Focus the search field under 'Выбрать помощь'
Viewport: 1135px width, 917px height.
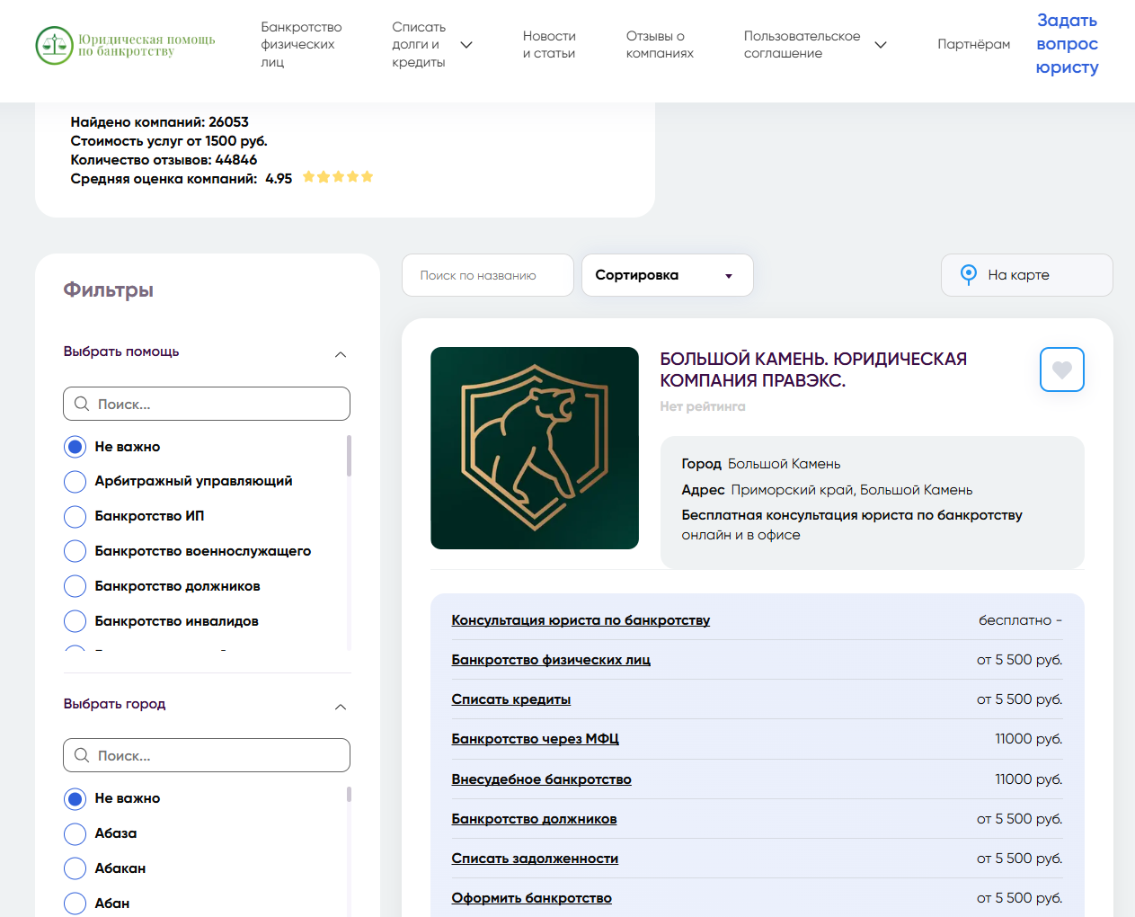click(x=207, y=404)
